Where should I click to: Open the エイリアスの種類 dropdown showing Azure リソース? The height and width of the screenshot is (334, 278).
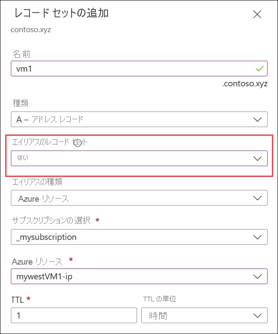[139, 198]
